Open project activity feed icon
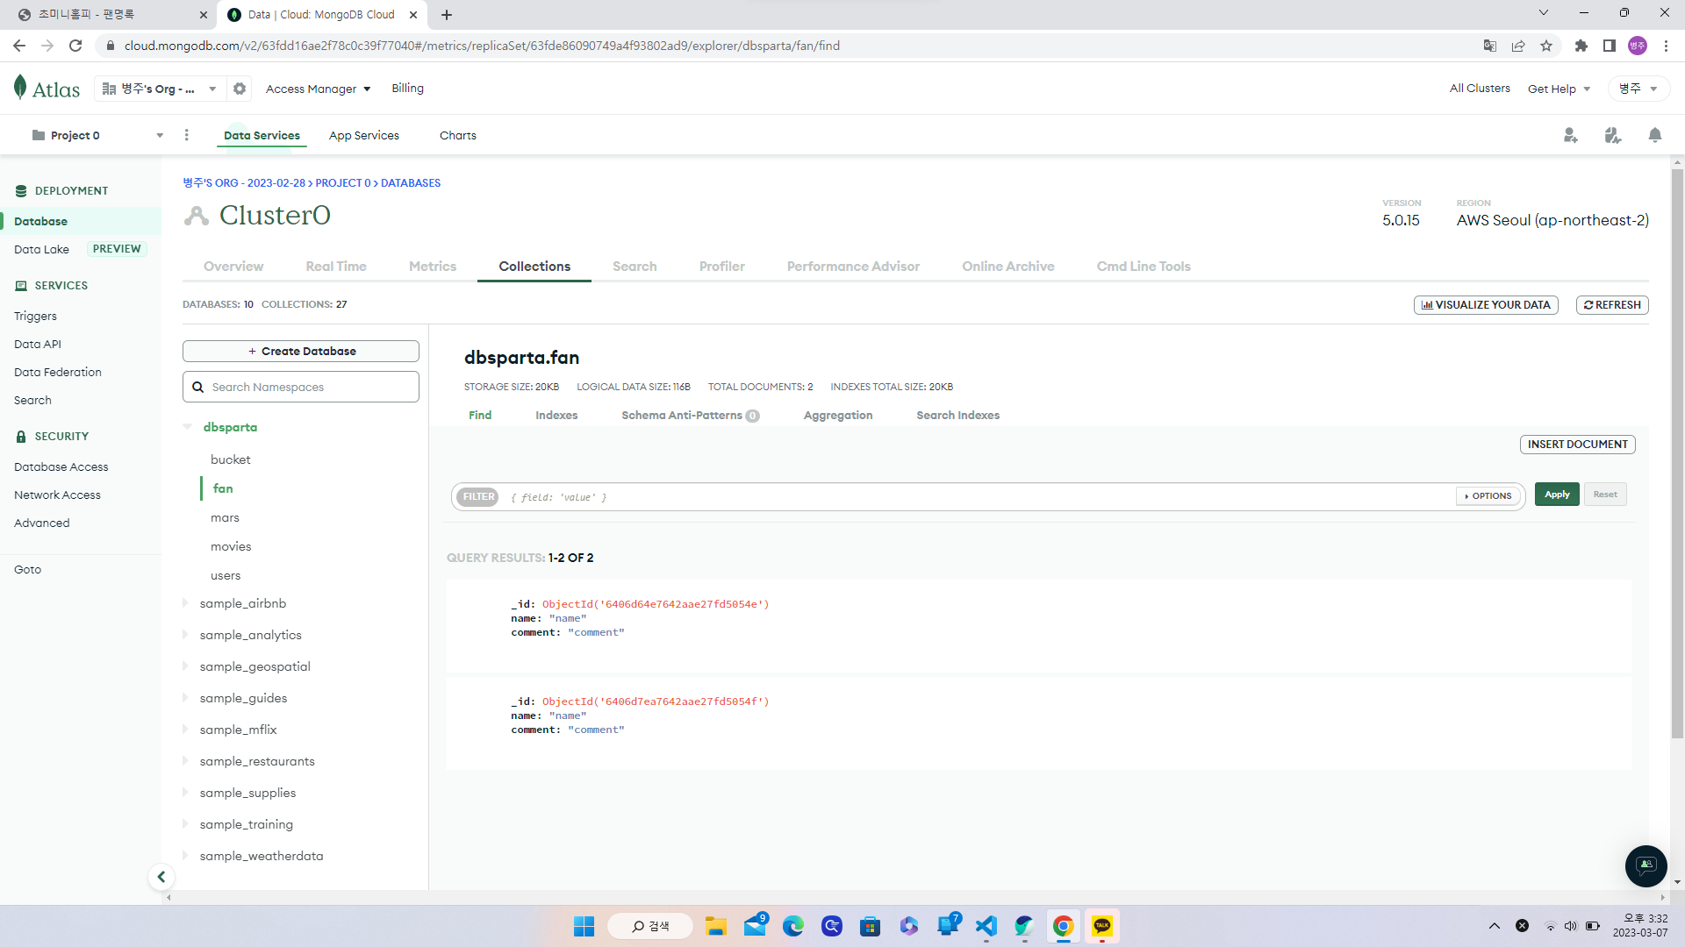 pyautogui.click(x=1613, y=135)
